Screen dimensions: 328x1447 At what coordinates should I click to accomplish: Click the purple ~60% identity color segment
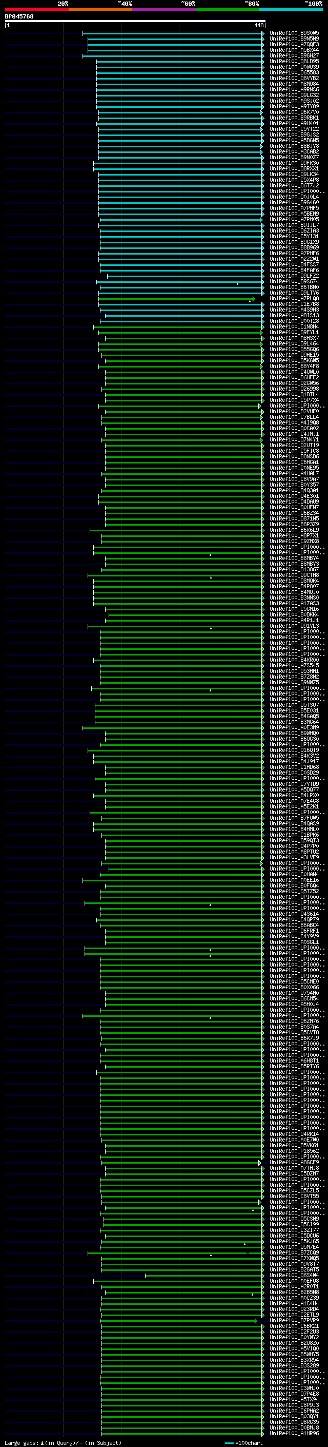[163, 9]
